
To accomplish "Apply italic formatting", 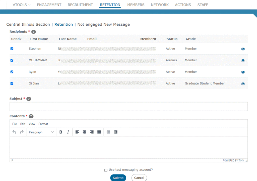I will coord(68,132).
